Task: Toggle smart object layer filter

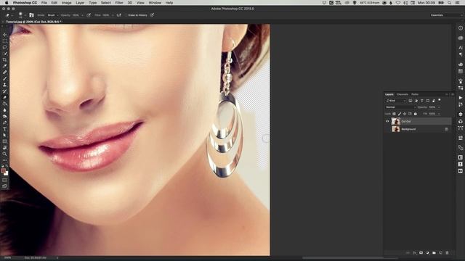Action: point(434,101)
